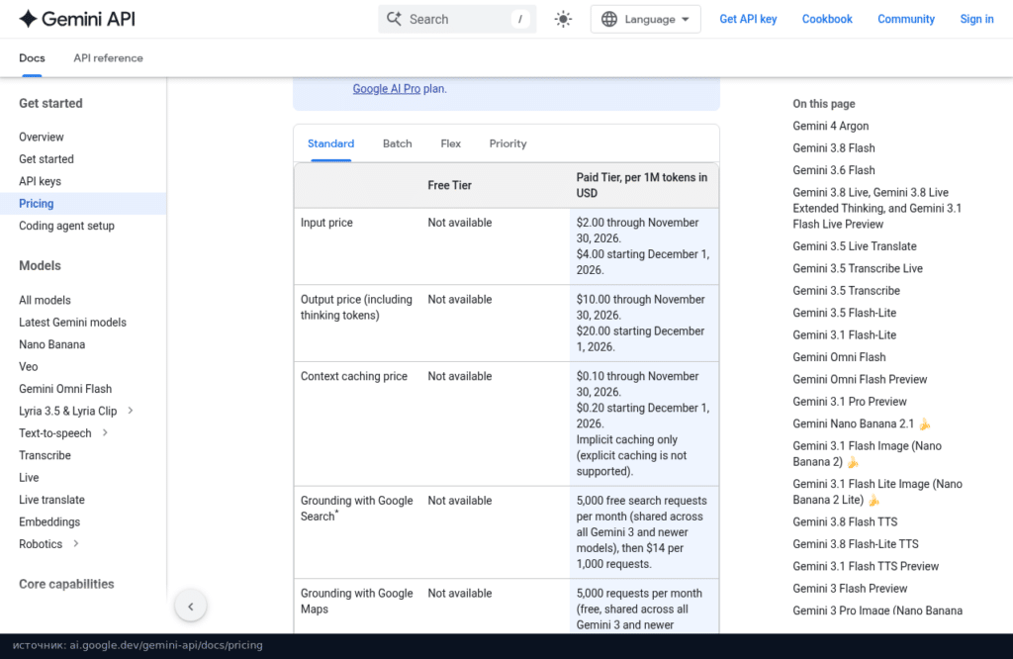The image size is (1013, 659).
Task: Open the Cookbook link
Action: 827,20
